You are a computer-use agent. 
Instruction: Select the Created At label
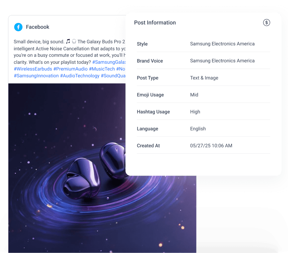tap(148, 146)
